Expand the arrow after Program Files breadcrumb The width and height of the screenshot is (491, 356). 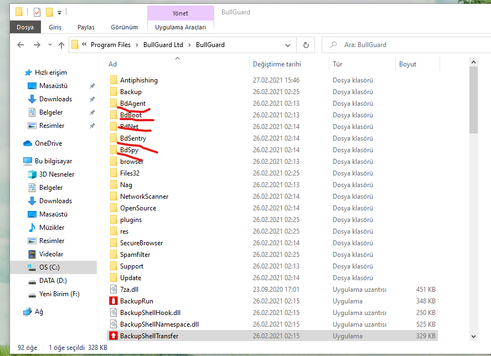click(x=137, y=45)
